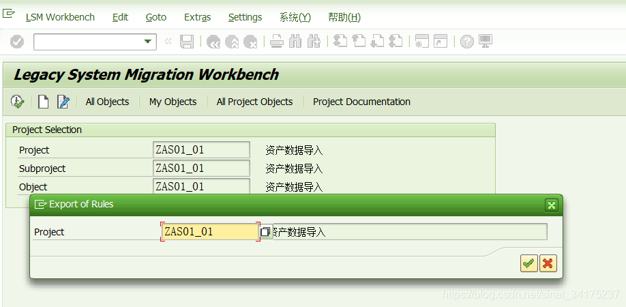Click the My Objects button
The image size is (626, 307).
(x=173, y=102)
